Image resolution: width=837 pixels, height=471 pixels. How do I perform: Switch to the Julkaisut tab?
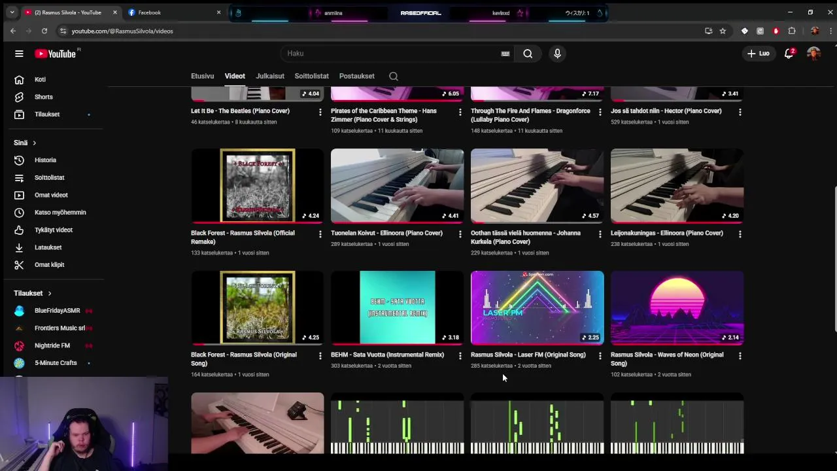click(x=270, y=76)
